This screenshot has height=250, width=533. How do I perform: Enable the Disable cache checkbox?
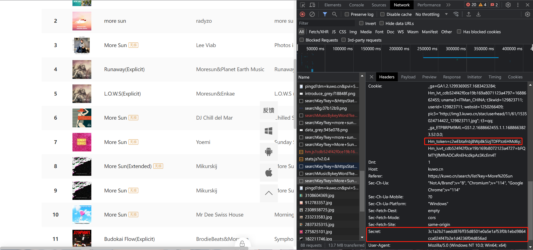(x=382, y=14)
